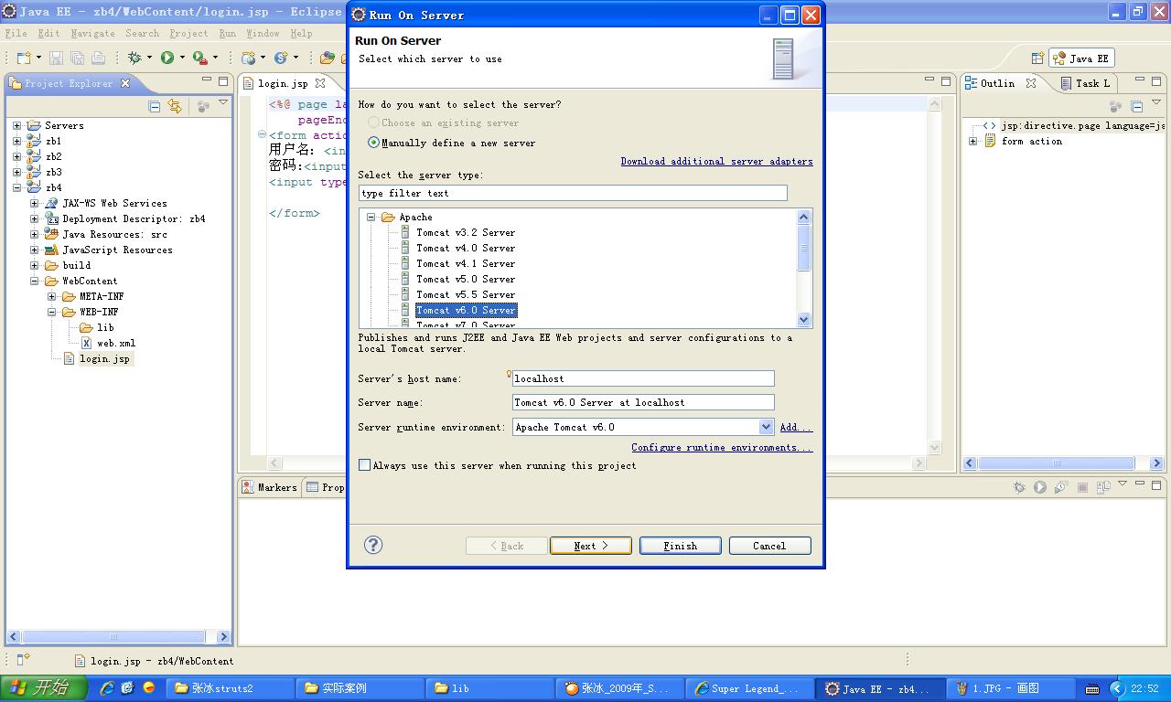Select 'Choose an existing server' radio button
The height and width of the screenshot is (702, 1171).
[x=373, y=122]
